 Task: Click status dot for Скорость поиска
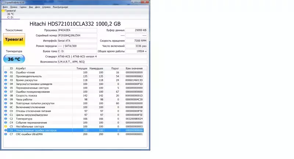[6, 96]
